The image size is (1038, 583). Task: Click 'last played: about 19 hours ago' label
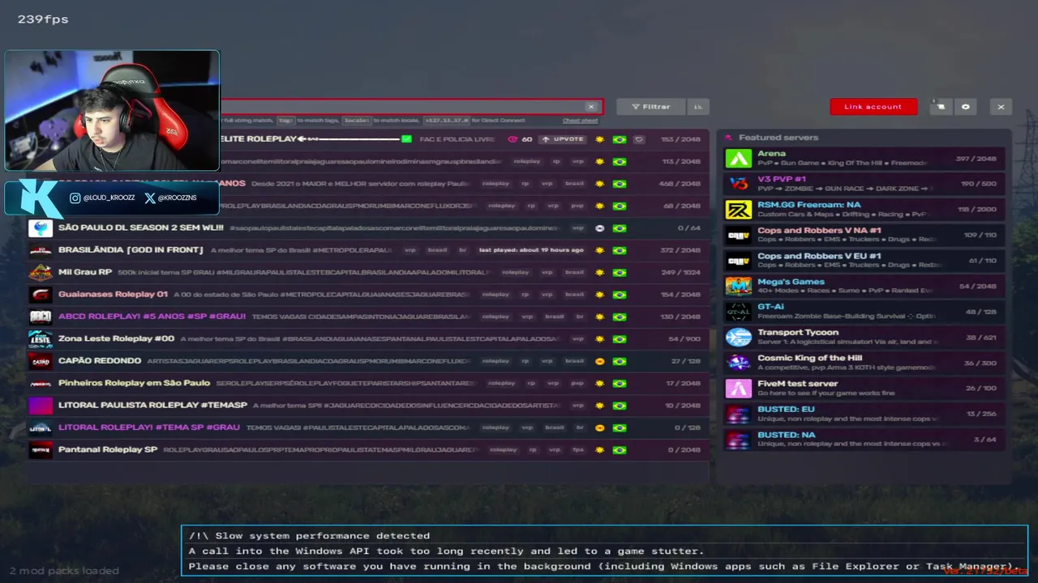pyautogui.click(x=531, y=250)
